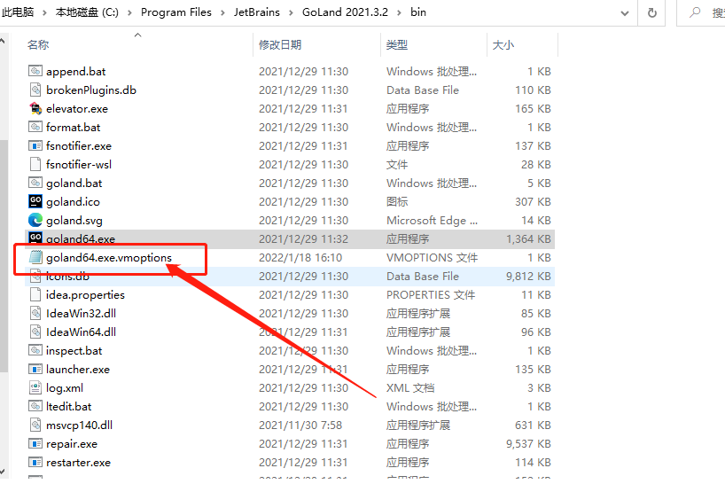
Task: Click the 1,364 KB size cell
Action: tap(528, 239)
